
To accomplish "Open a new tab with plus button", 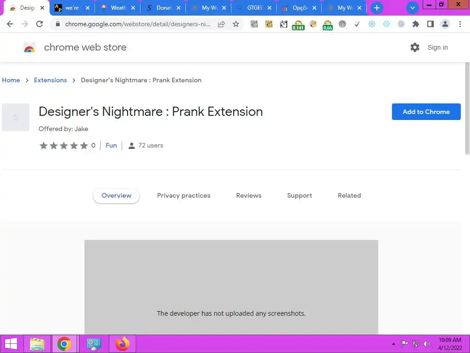I will [377, 8].
